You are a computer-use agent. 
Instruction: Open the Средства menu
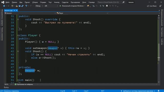coord(65,2)
